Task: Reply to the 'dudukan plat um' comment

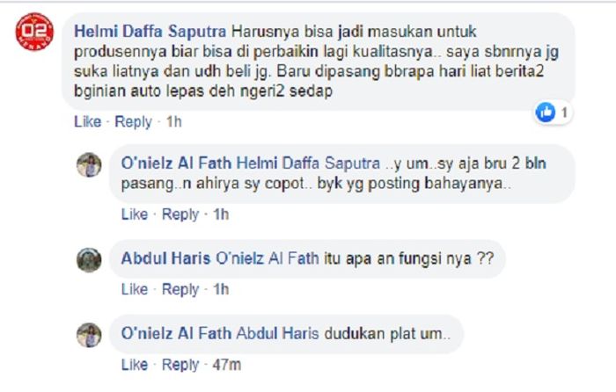Action: (180, 365)
